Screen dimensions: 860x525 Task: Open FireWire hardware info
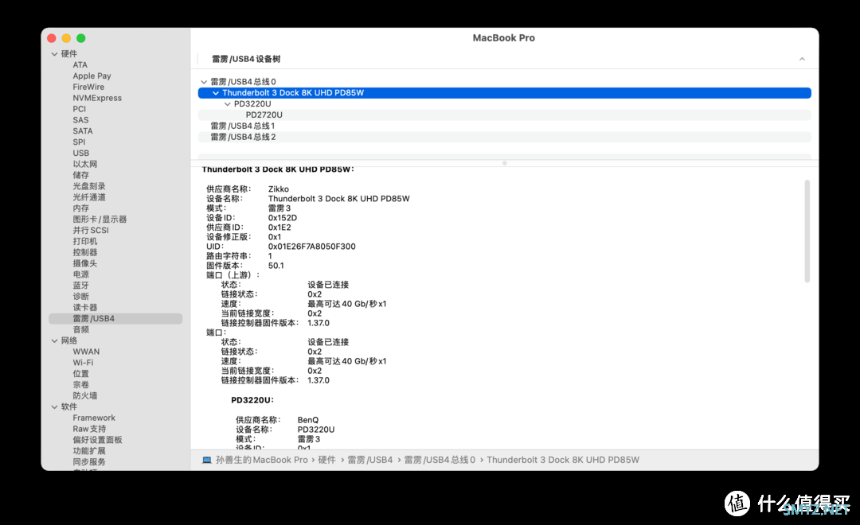point(88,87)
